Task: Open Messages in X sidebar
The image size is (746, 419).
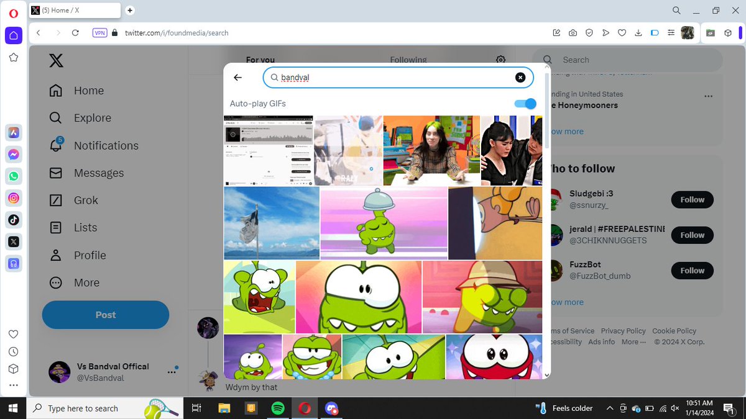Action: (86, 173)
